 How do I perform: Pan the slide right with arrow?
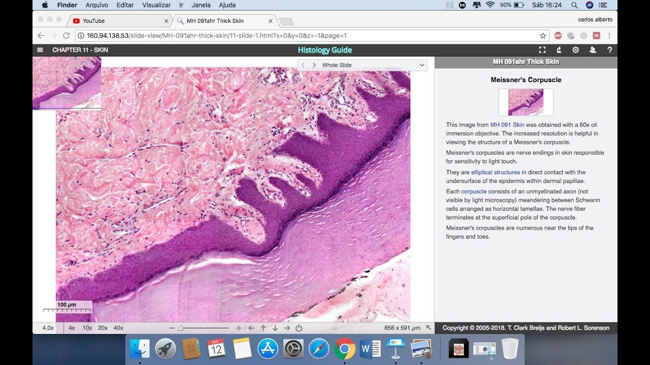[x=287, y=328]
